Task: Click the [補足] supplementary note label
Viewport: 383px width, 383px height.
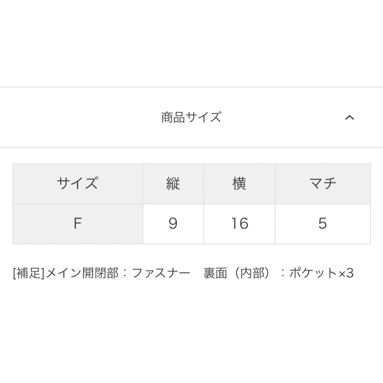Action: 29,273
